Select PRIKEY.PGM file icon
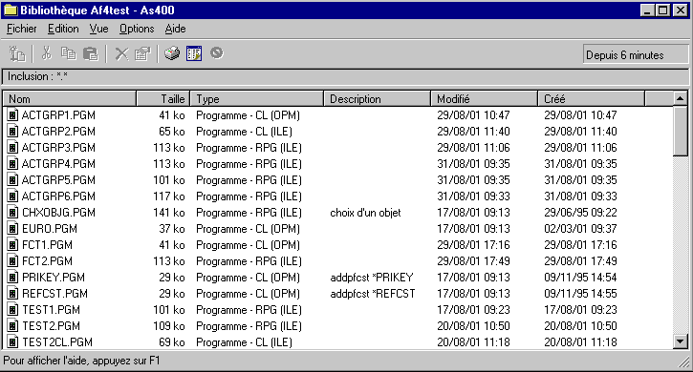 pyautogui.click(x=12, y=278)
